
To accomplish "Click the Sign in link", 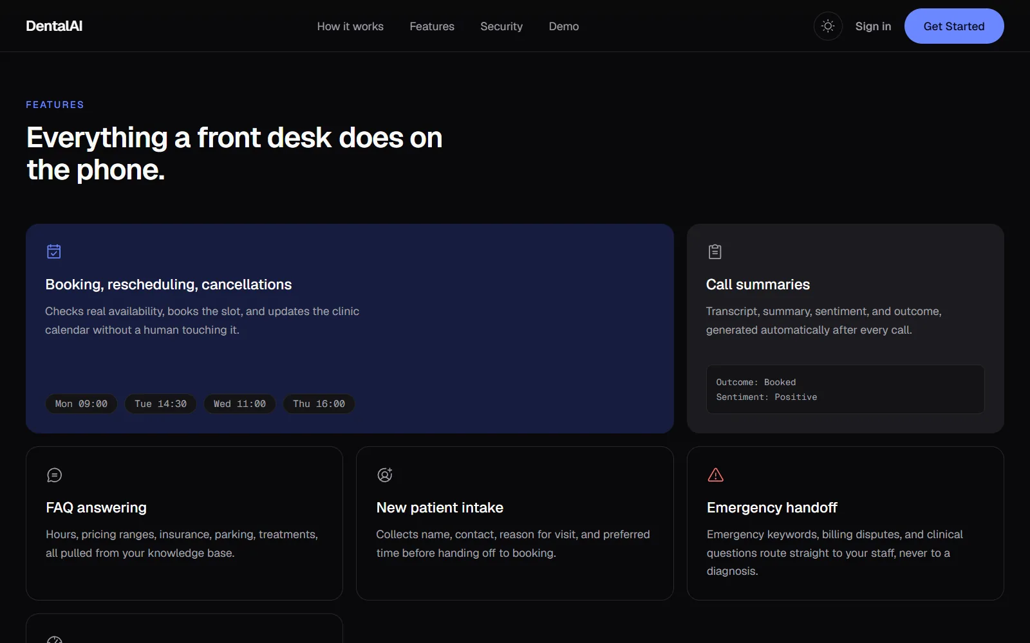I will click(873, 26).
